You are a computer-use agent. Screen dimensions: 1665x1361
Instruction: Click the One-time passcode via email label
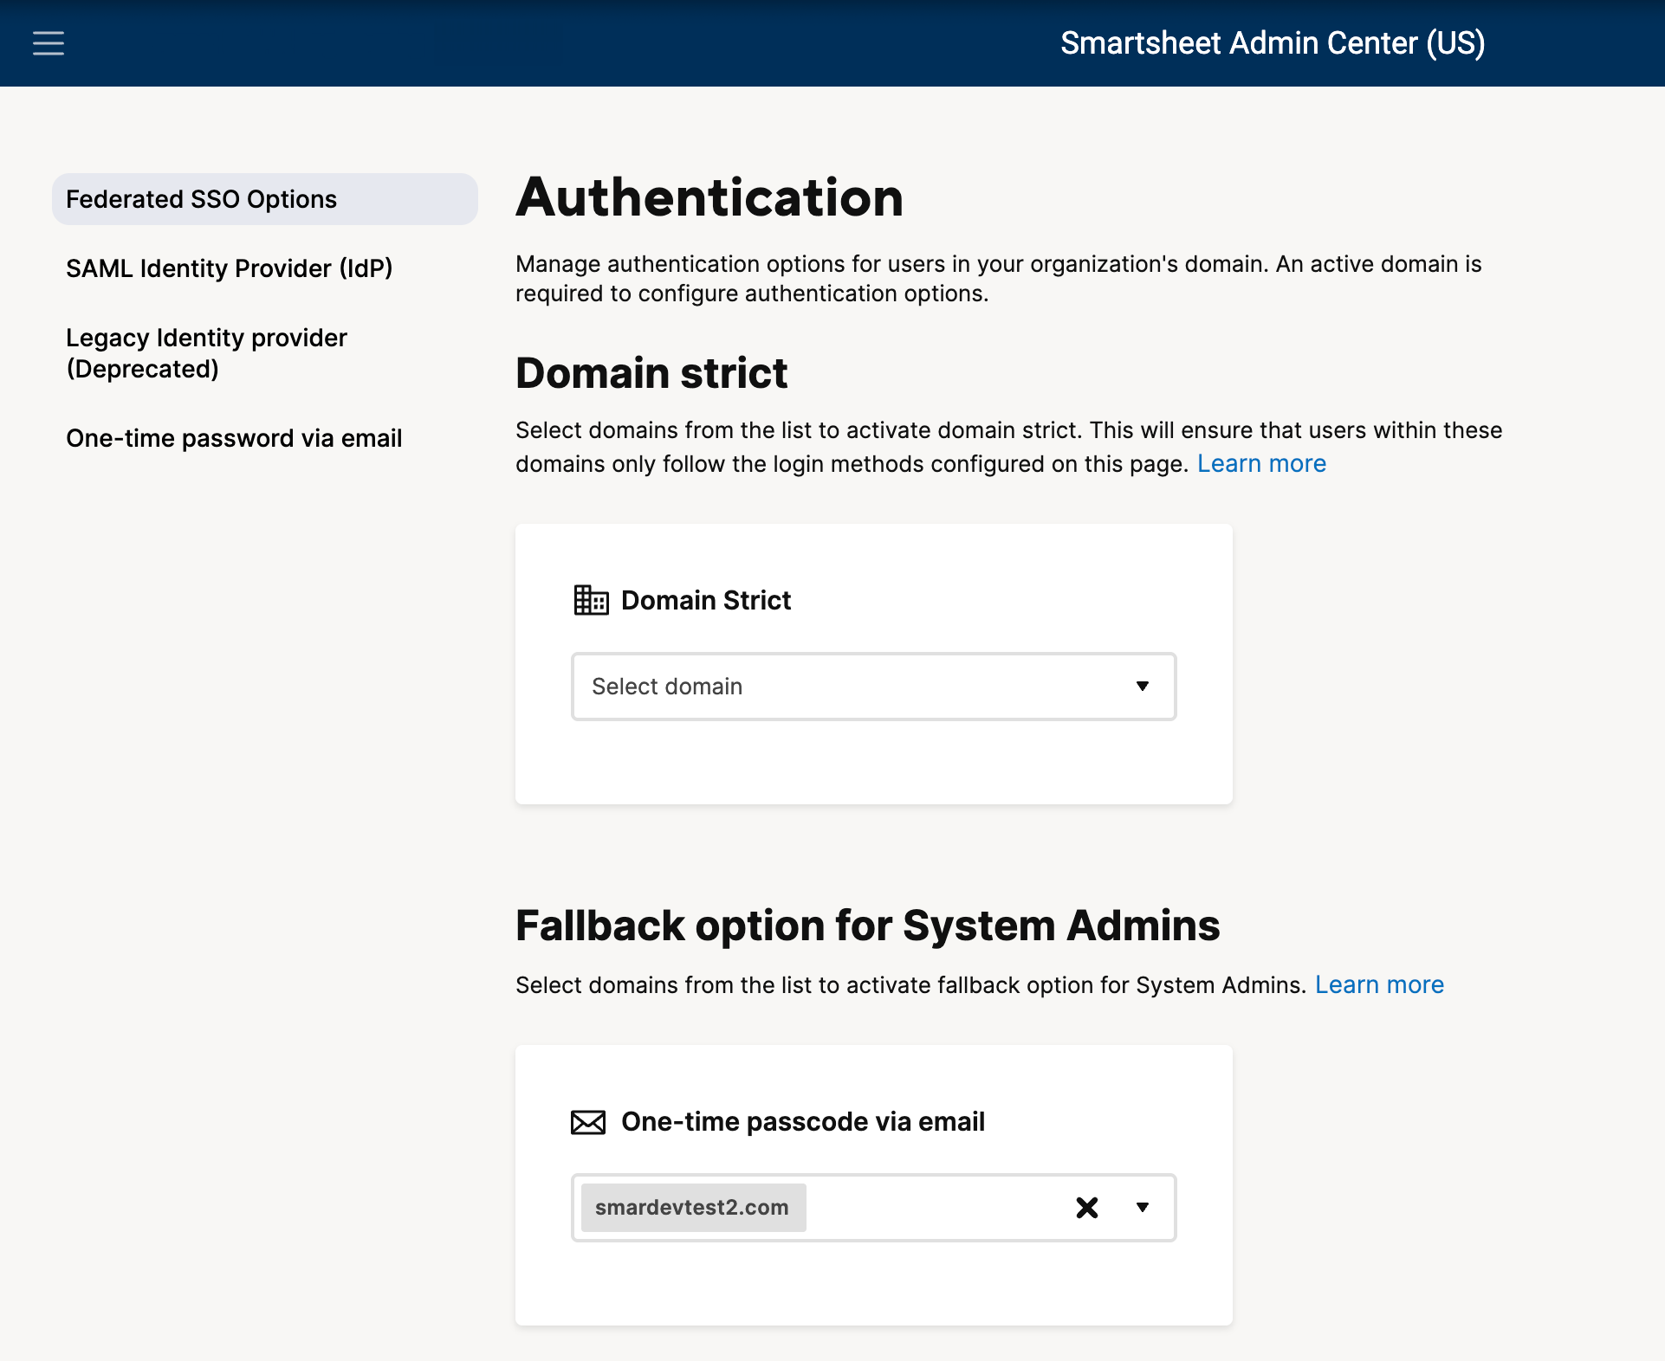803,1122
